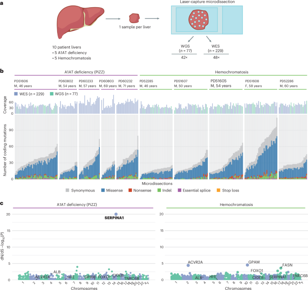Click the FASN data point
The height and width of the screenshot is (290, 308).
pyautogui.click(x=281, y=268)
